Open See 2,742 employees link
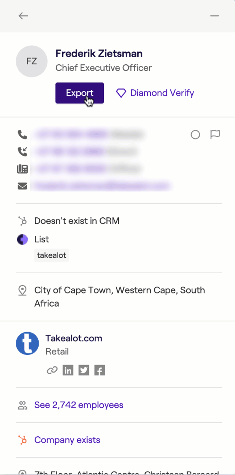The height and width of the screenshot is (475, 235). pos(79,405)
